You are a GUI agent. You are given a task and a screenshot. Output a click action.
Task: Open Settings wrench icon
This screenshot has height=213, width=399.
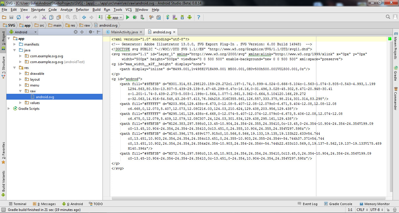[151, 18]
